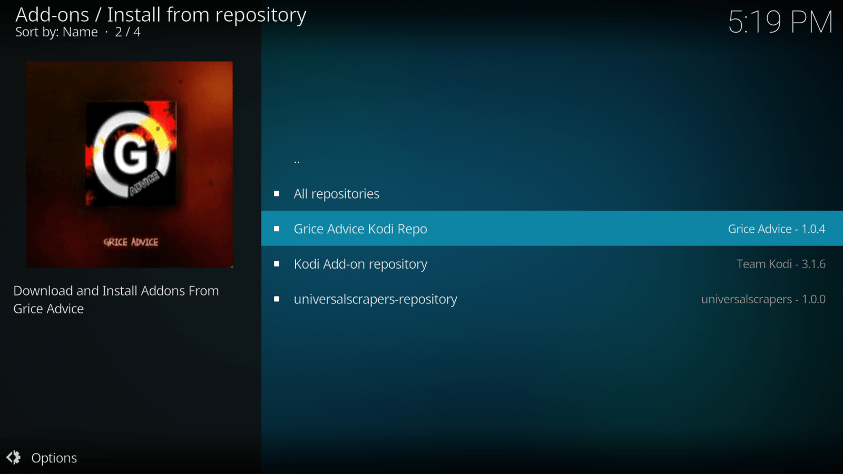Click the Options label
Screen dimensions: 843x474
pyautogui.click(x=54, y=458)
